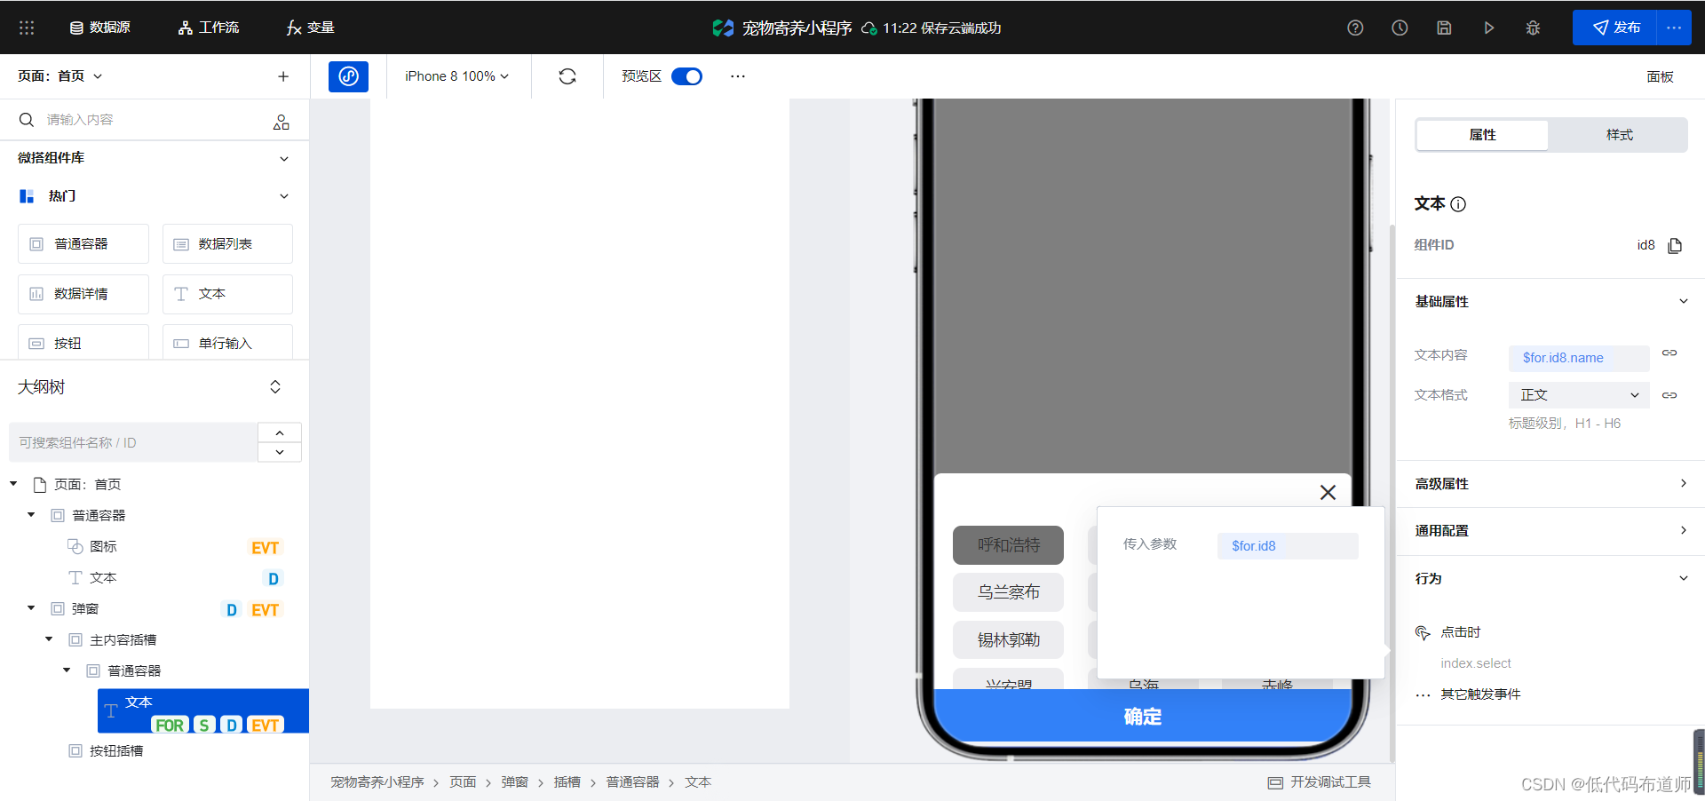The image size is (1705, 801).
Task: Open the 页面: 首页 page dropdown
Action: click(x=60, y=76)
